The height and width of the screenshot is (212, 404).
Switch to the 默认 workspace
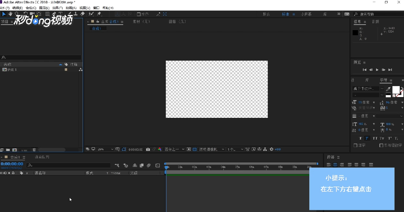click(x=266, y=14)
